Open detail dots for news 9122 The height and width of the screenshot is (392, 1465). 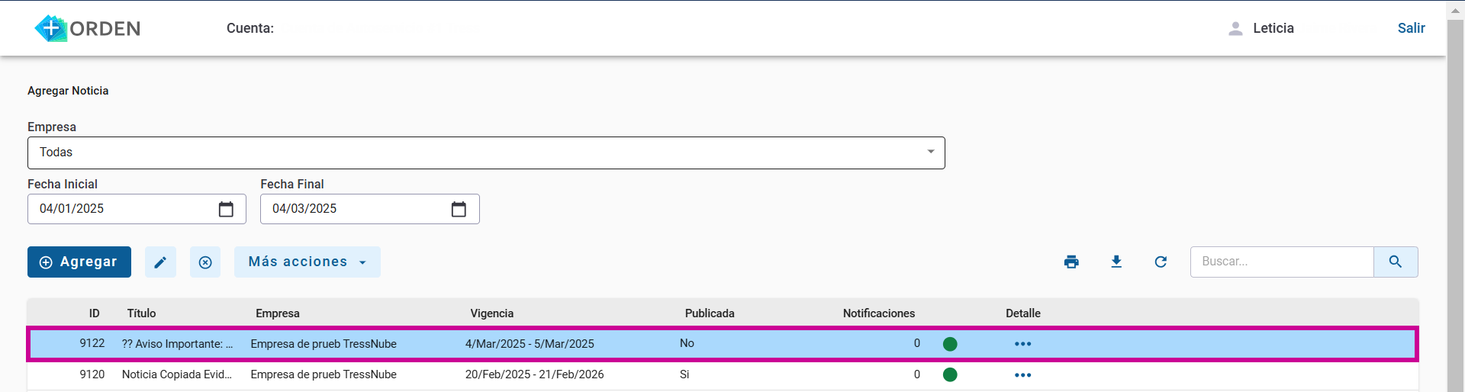[x=1022, y=344]
